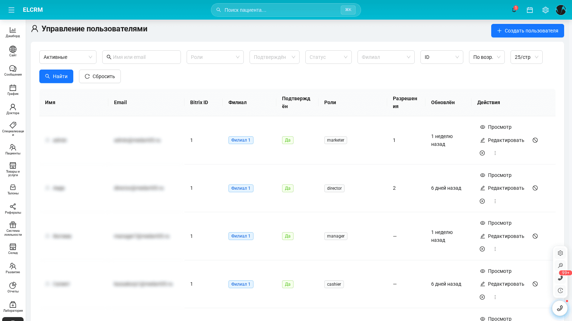Open Пациенты in sidebar
572x321 pixels.
pos(13,149)
